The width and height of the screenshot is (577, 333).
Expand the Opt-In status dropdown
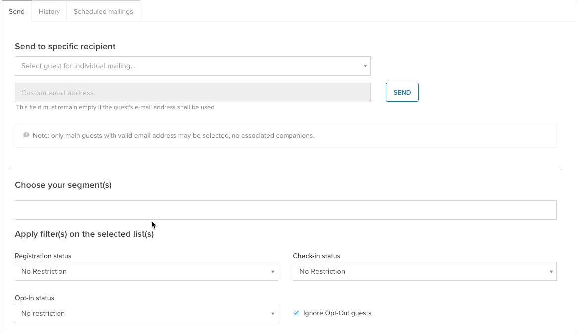click(146, 314)
